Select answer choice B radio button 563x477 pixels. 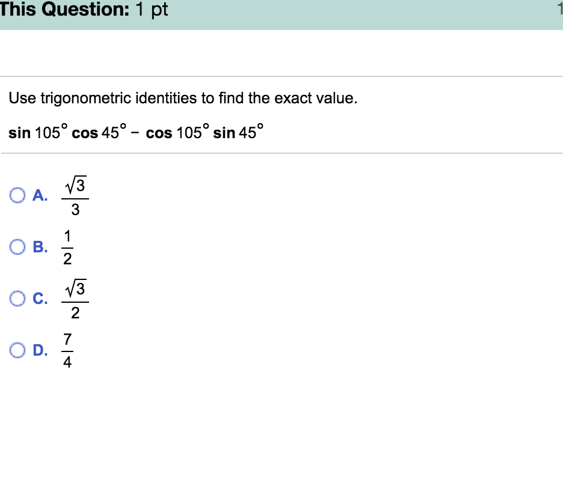17,246
